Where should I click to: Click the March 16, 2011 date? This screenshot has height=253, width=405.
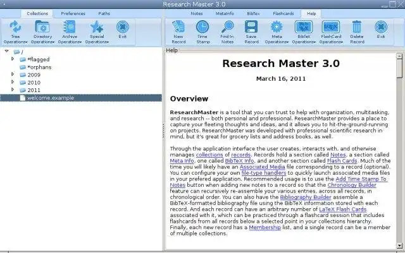pyautogui.click(x=281, y=79)
